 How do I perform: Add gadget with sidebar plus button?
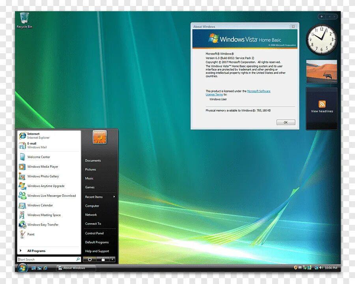pos(321,17)
